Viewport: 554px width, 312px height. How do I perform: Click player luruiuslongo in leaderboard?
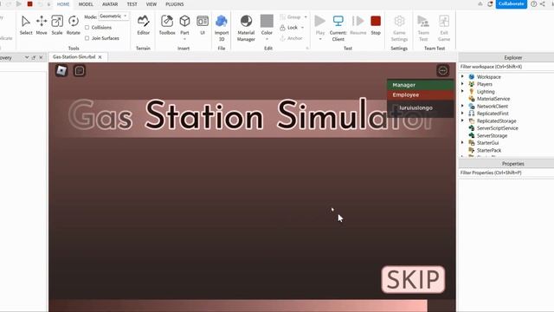(420, 107)
